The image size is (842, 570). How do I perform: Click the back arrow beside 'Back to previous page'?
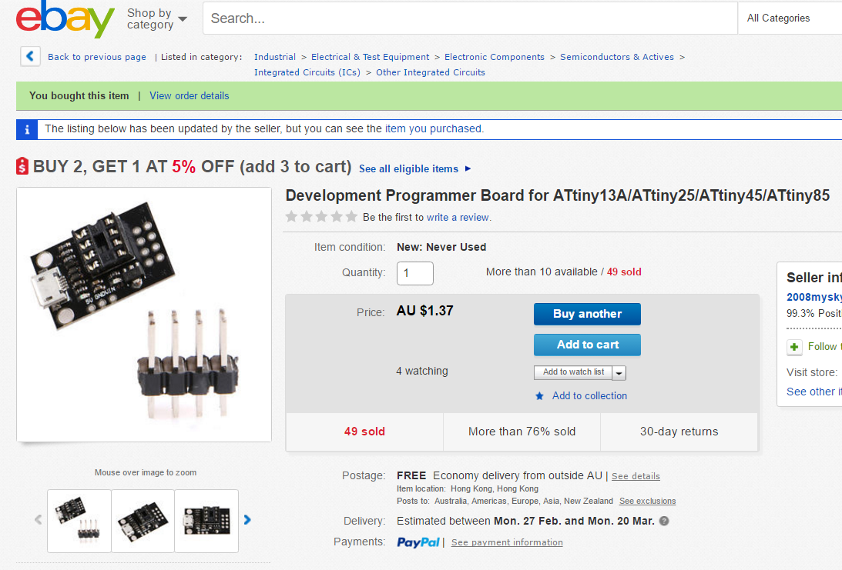pos(30,56)
